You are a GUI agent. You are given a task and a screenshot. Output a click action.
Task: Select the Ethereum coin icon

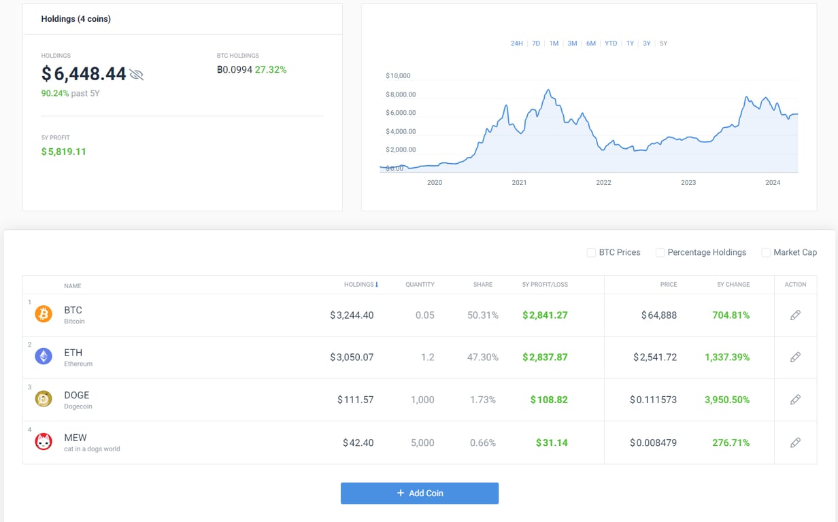[44, 357]
